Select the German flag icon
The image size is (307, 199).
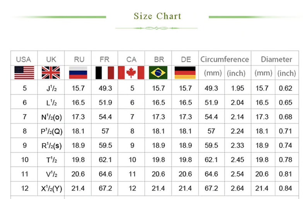pyautogui.click(x=185, y=73)
